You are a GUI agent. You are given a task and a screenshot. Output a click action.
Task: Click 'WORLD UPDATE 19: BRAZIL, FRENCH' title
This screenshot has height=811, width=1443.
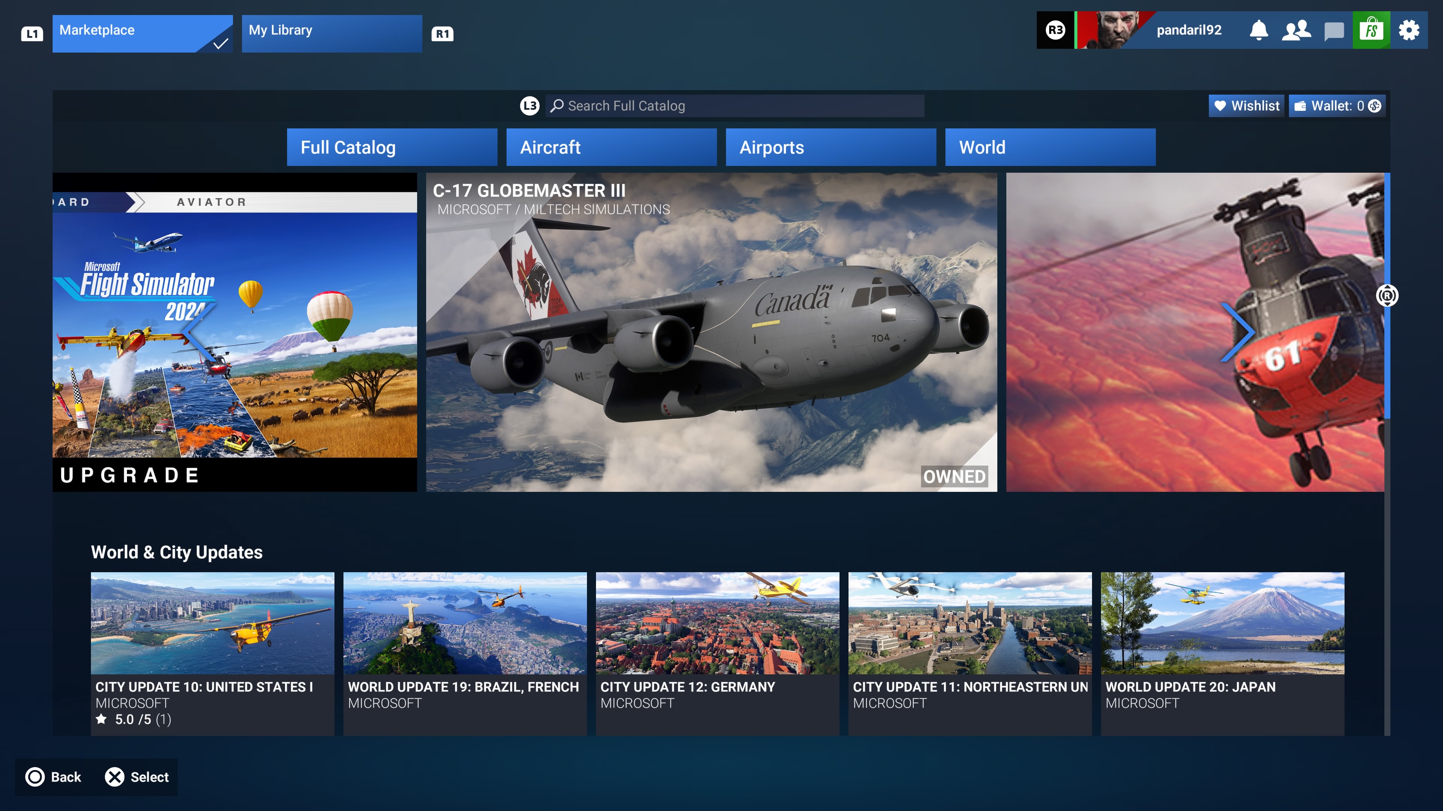[x=463, y=687]
